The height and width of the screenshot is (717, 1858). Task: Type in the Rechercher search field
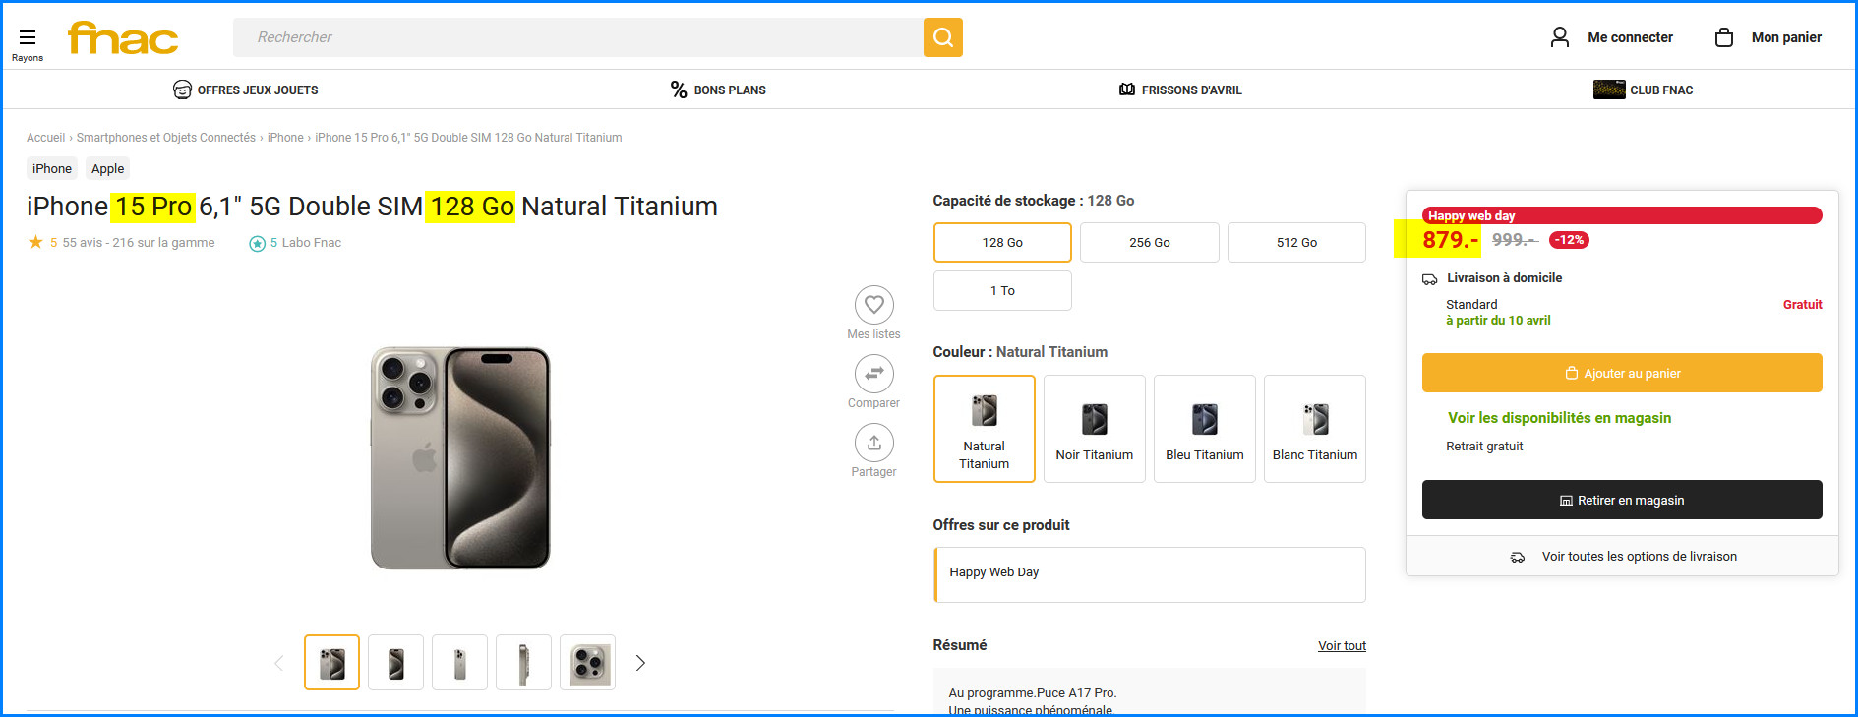pos(577,37)
